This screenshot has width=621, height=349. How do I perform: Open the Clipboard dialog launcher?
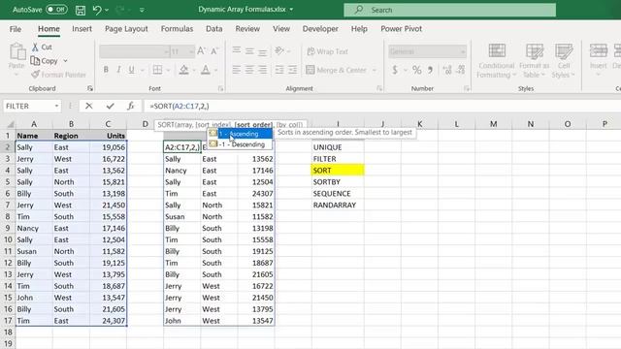[x=90, y=88]
